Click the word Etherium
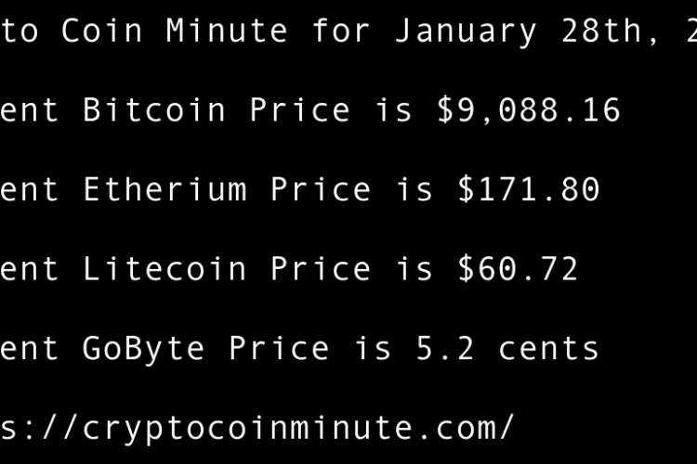697x464 pixels. pyautogui.click(x=164, y=190)
